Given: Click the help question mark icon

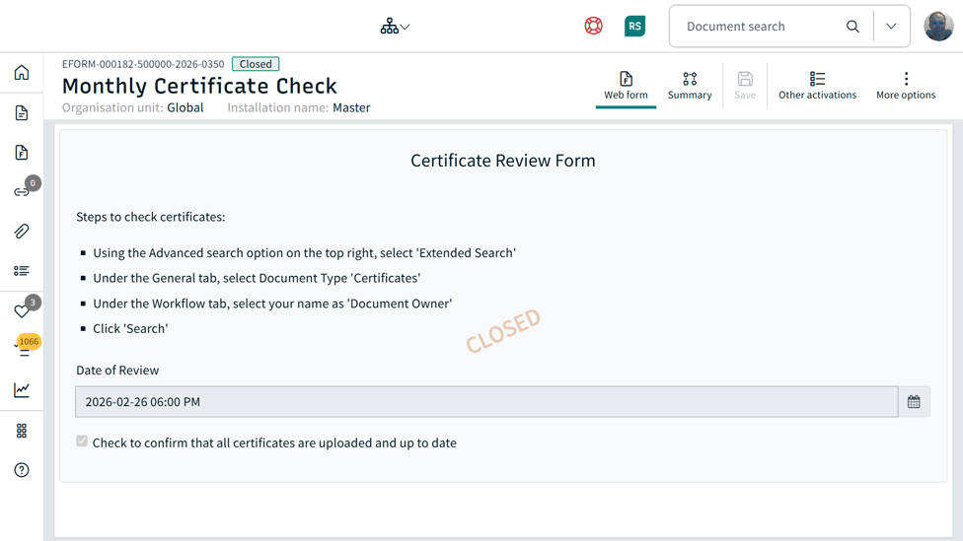Looking at the screenshot, I should [22, 470].
